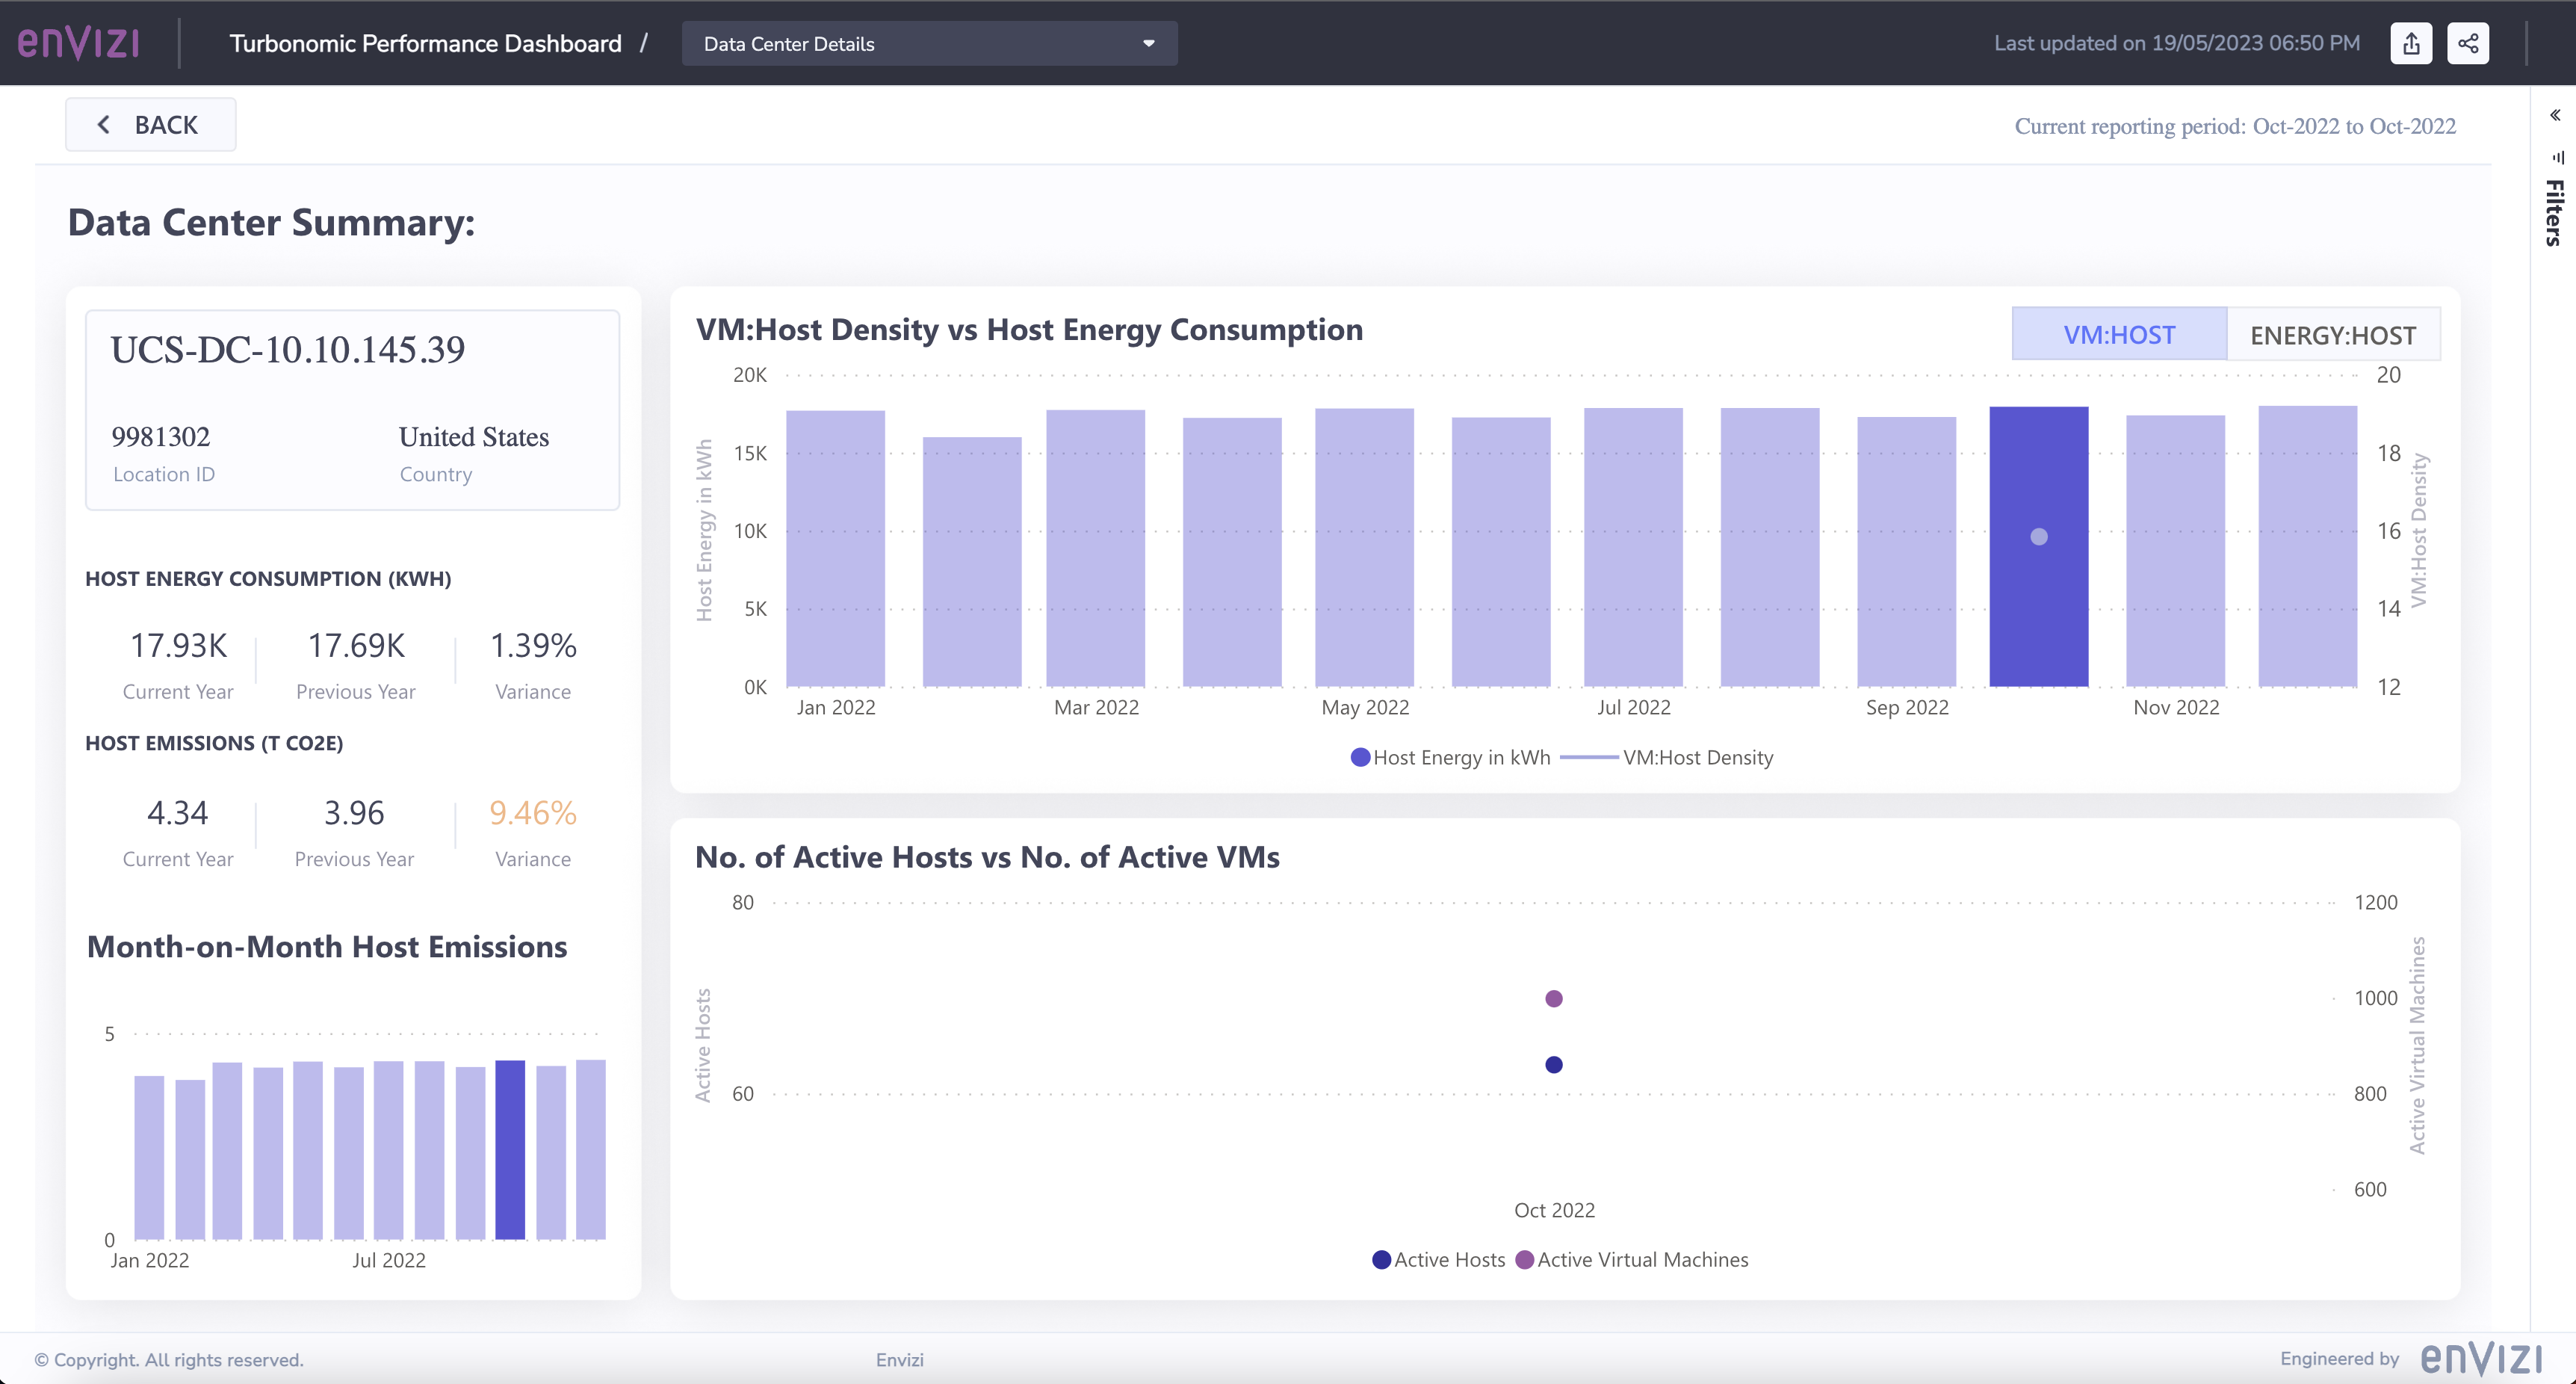Click the Envizi footer link
Viewport: 2576px width, 1384px height.
899,1360
